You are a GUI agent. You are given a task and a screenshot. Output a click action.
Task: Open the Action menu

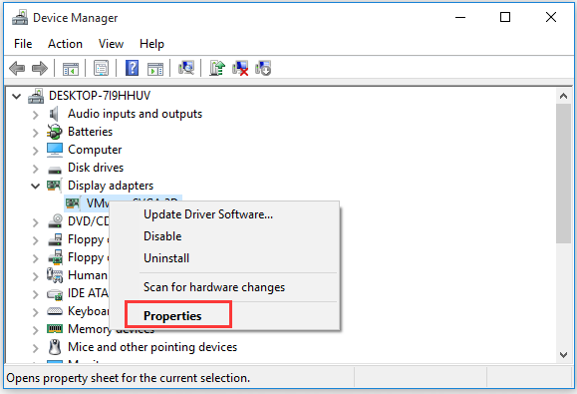coord(65,44)
